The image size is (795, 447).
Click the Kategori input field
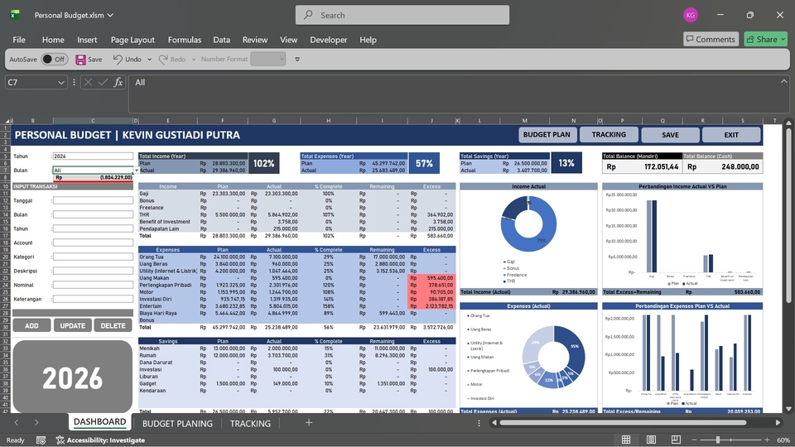click(x=93, y=257)
